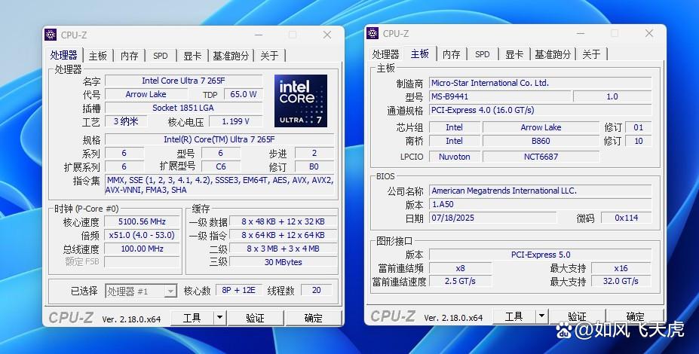Click CPU-Z app icon in left window title bar
699x354 pixels.
point(51,35)
